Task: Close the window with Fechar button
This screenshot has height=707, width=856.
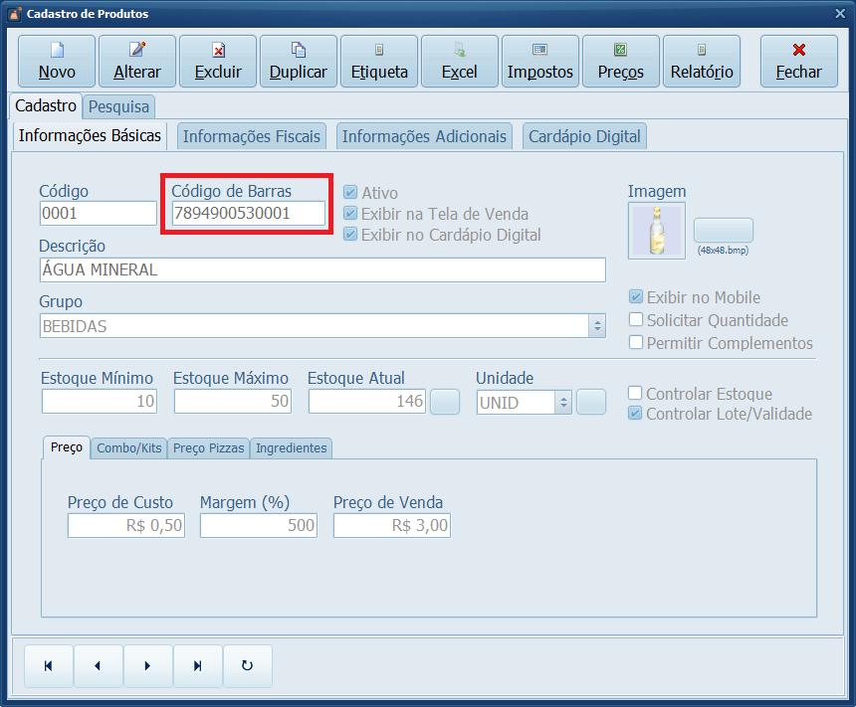Action: coord(798,62)
